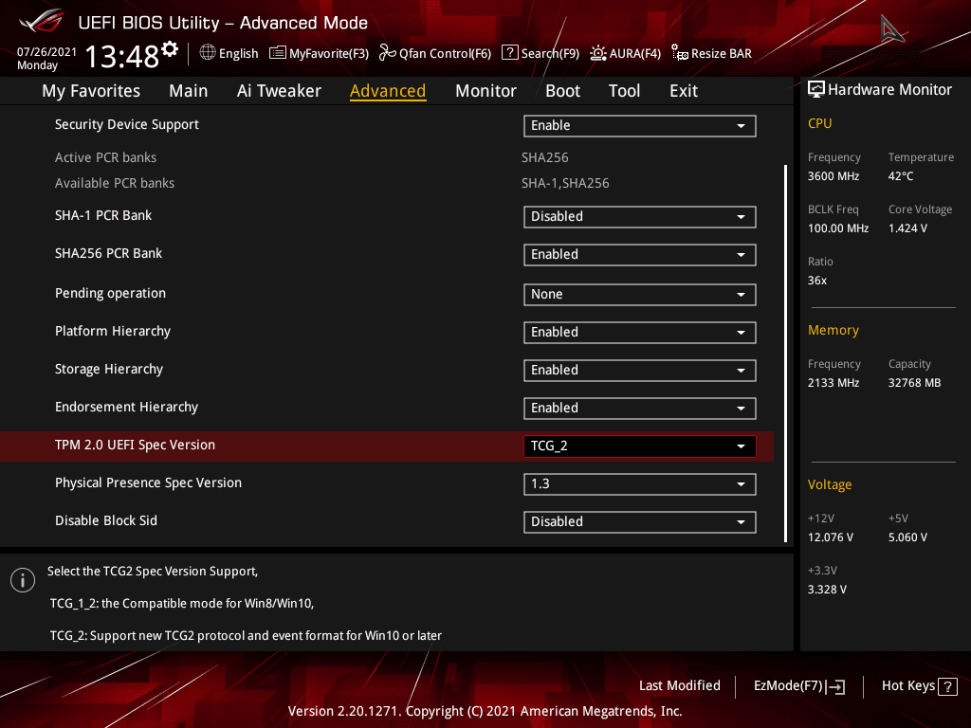Select Pending operation label

tap(110, 294)
